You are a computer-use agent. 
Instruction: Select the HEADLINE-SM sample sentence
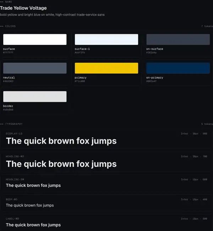pos(33,185)
